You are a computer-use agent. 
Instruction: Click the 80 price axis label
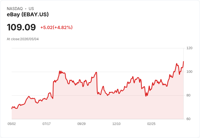(x=188, y=95)
